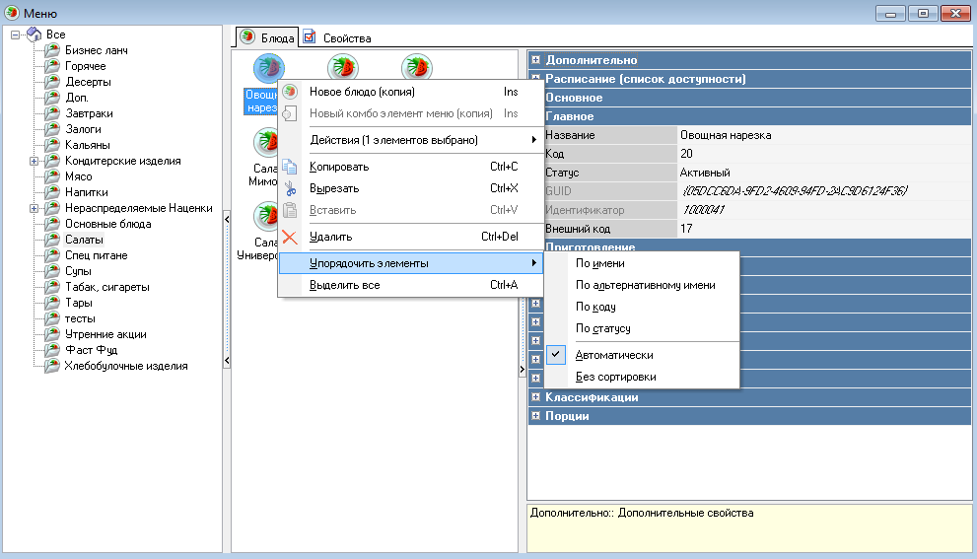Image resolution: width=977 pixels, height=559 pixels.
Task: Click the New dish (копия) icon
Action: 290,92
